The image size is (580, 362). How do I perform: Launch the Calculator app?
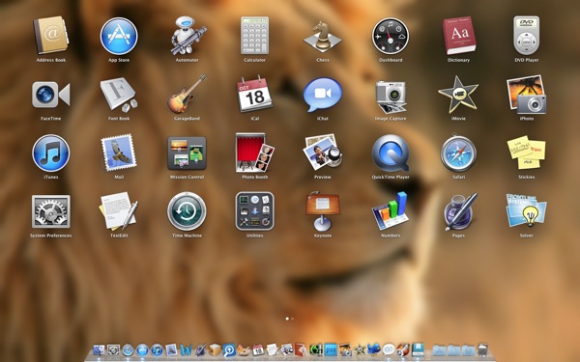(254, 36)
